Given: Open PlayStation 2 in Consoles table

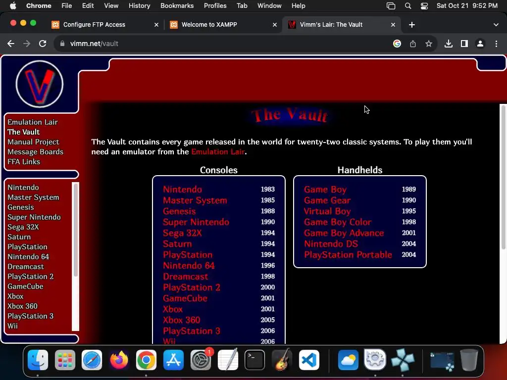Looking at the screenshot, I should point(192,287).
